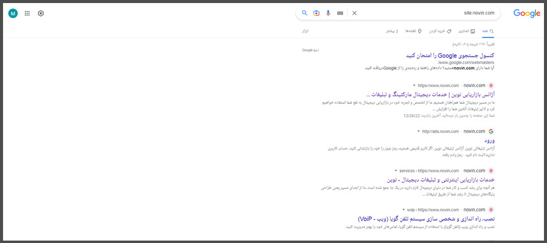The image size is (547, 243).
Task: Open the بیشتر (More) menu
Action: pos(392,31)
